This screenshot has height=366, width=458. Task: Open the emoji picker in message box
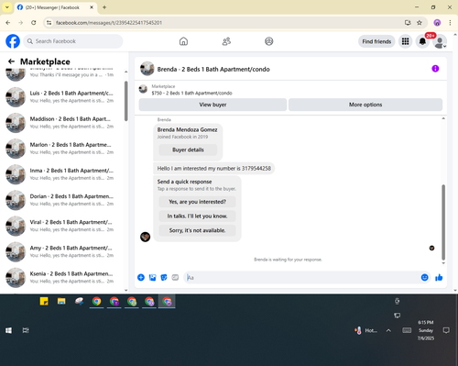click(x=424, y=277)
